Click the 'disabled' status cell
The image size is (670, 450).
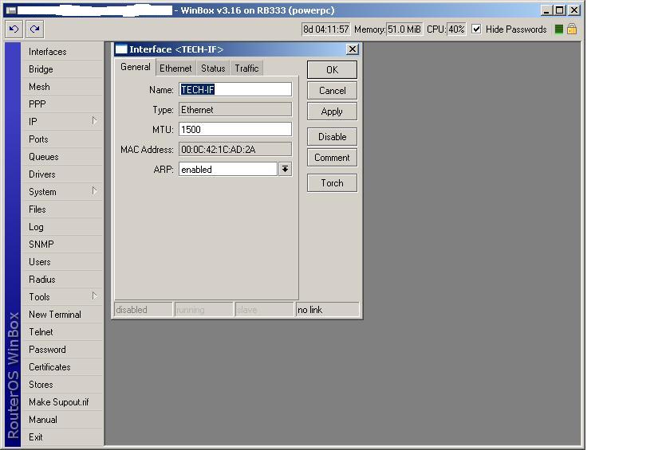pos(144,310)
